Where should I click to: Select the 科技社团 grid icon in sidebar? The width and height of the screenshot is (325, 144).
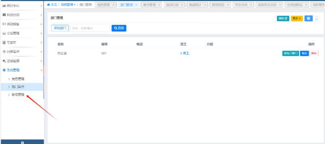pos(4,15)
